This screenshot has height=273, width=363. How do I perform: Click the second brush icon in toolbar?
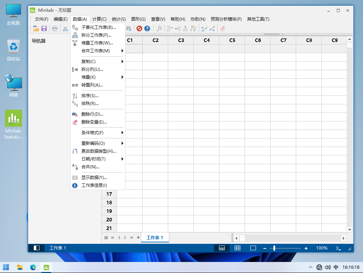coord(212,28)
